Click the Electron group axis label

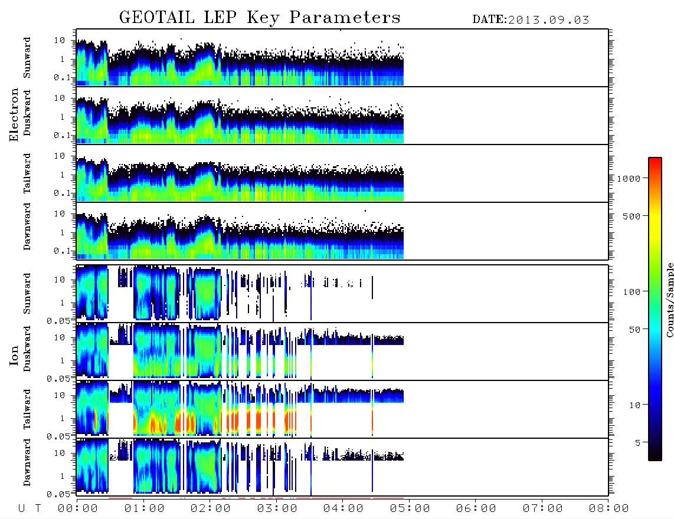click(x=14, y=114)
